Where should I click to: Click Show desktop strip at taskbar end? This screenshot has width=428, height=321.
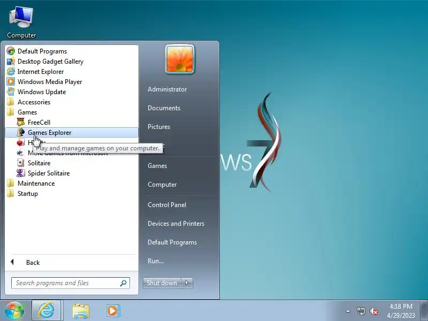[424, 310]
